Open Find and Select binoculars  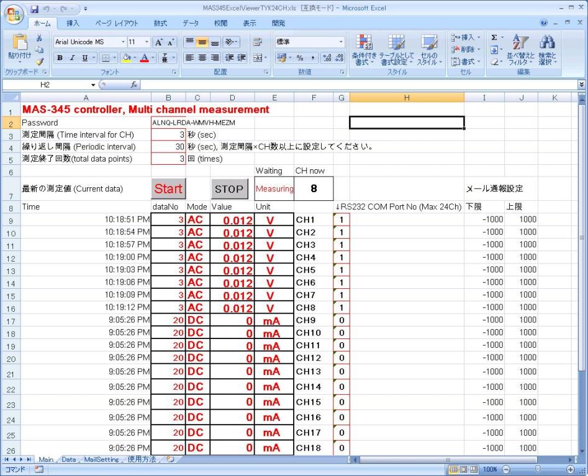[548, 50]
